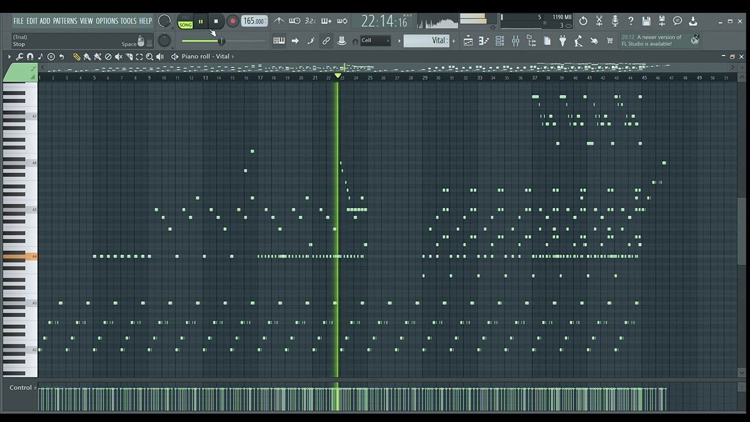Click the 165.000 tempo field
The width and height of the screenshot is (750, 422).
(x=254, y=21)
